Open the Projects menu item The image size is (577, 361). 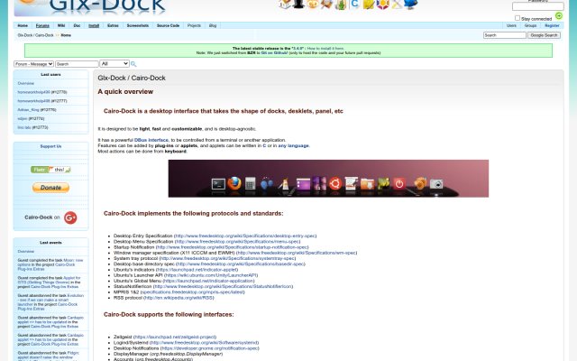click(x=194, y=26)
